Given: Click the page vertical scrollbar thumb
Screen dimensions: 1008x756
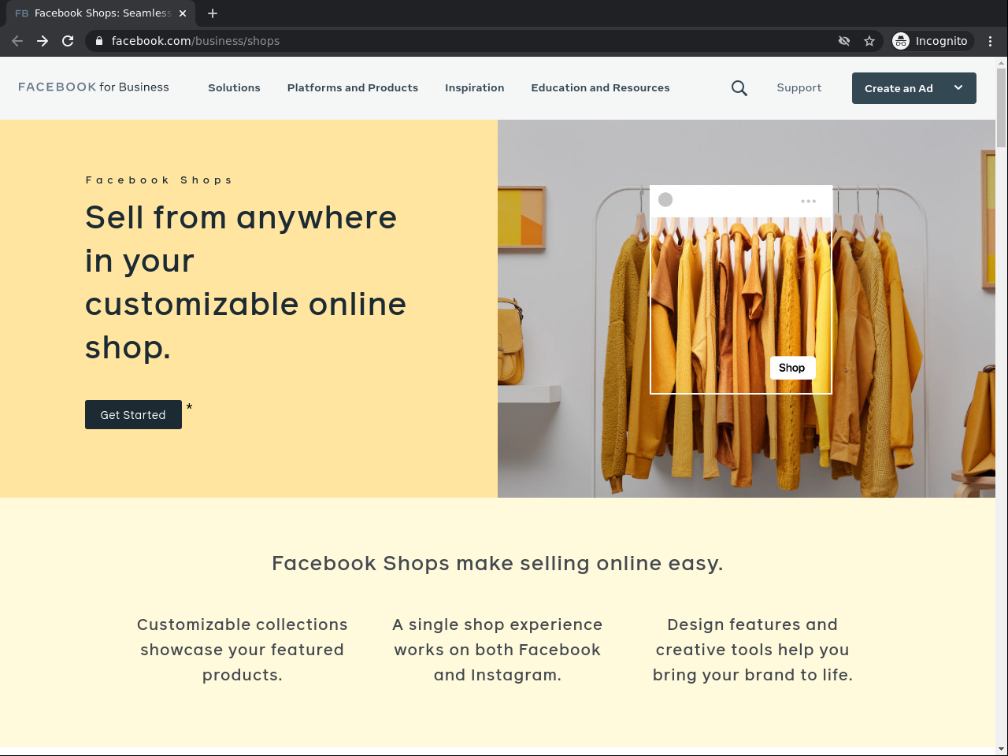Looking at the screenshot, I should pyautogui.click(x=1002, y=108).
